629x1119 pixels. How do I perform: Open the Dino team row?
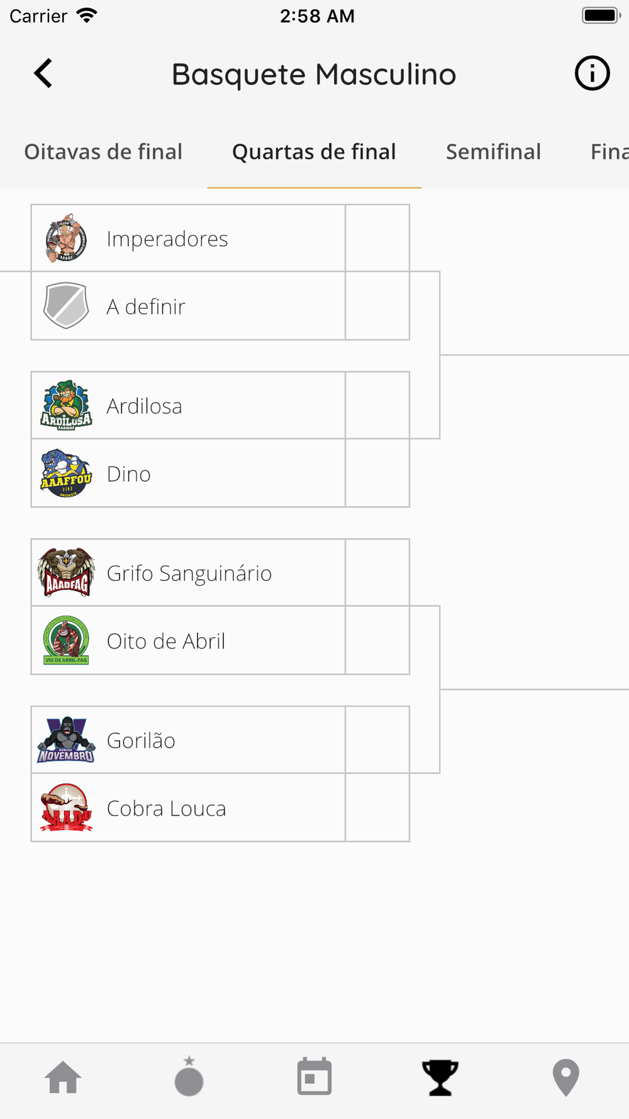tap(189, 474)
